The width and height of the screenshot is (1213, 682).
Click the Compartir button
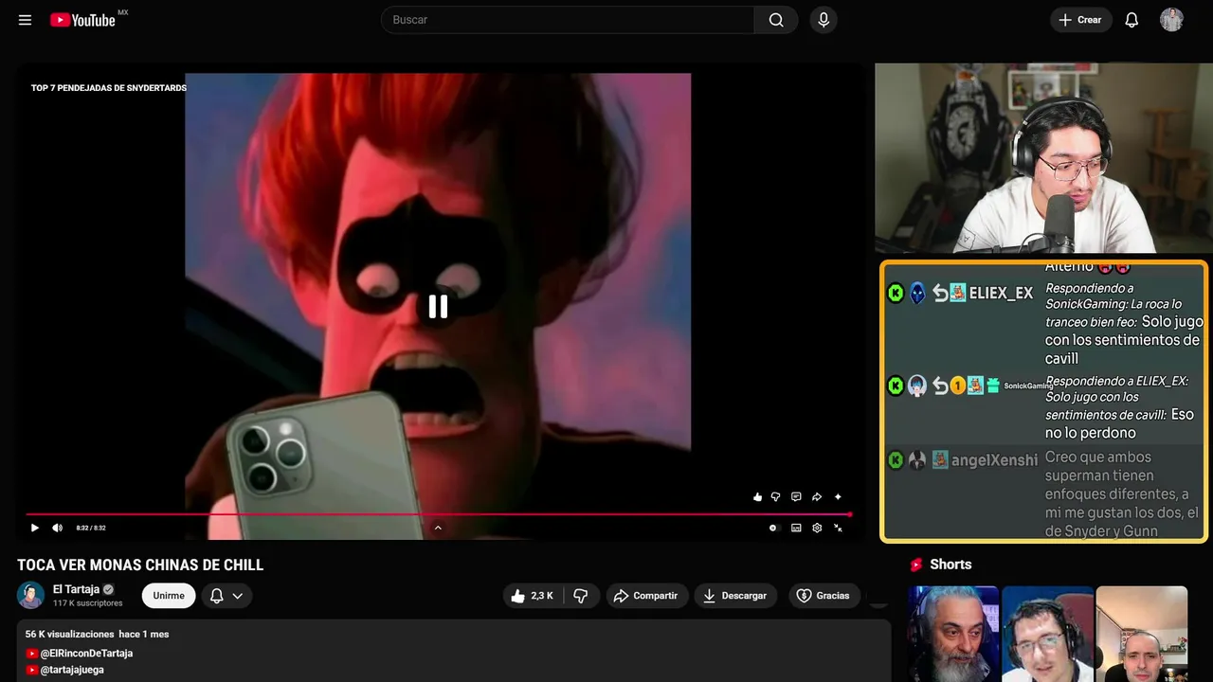[647, 596]
